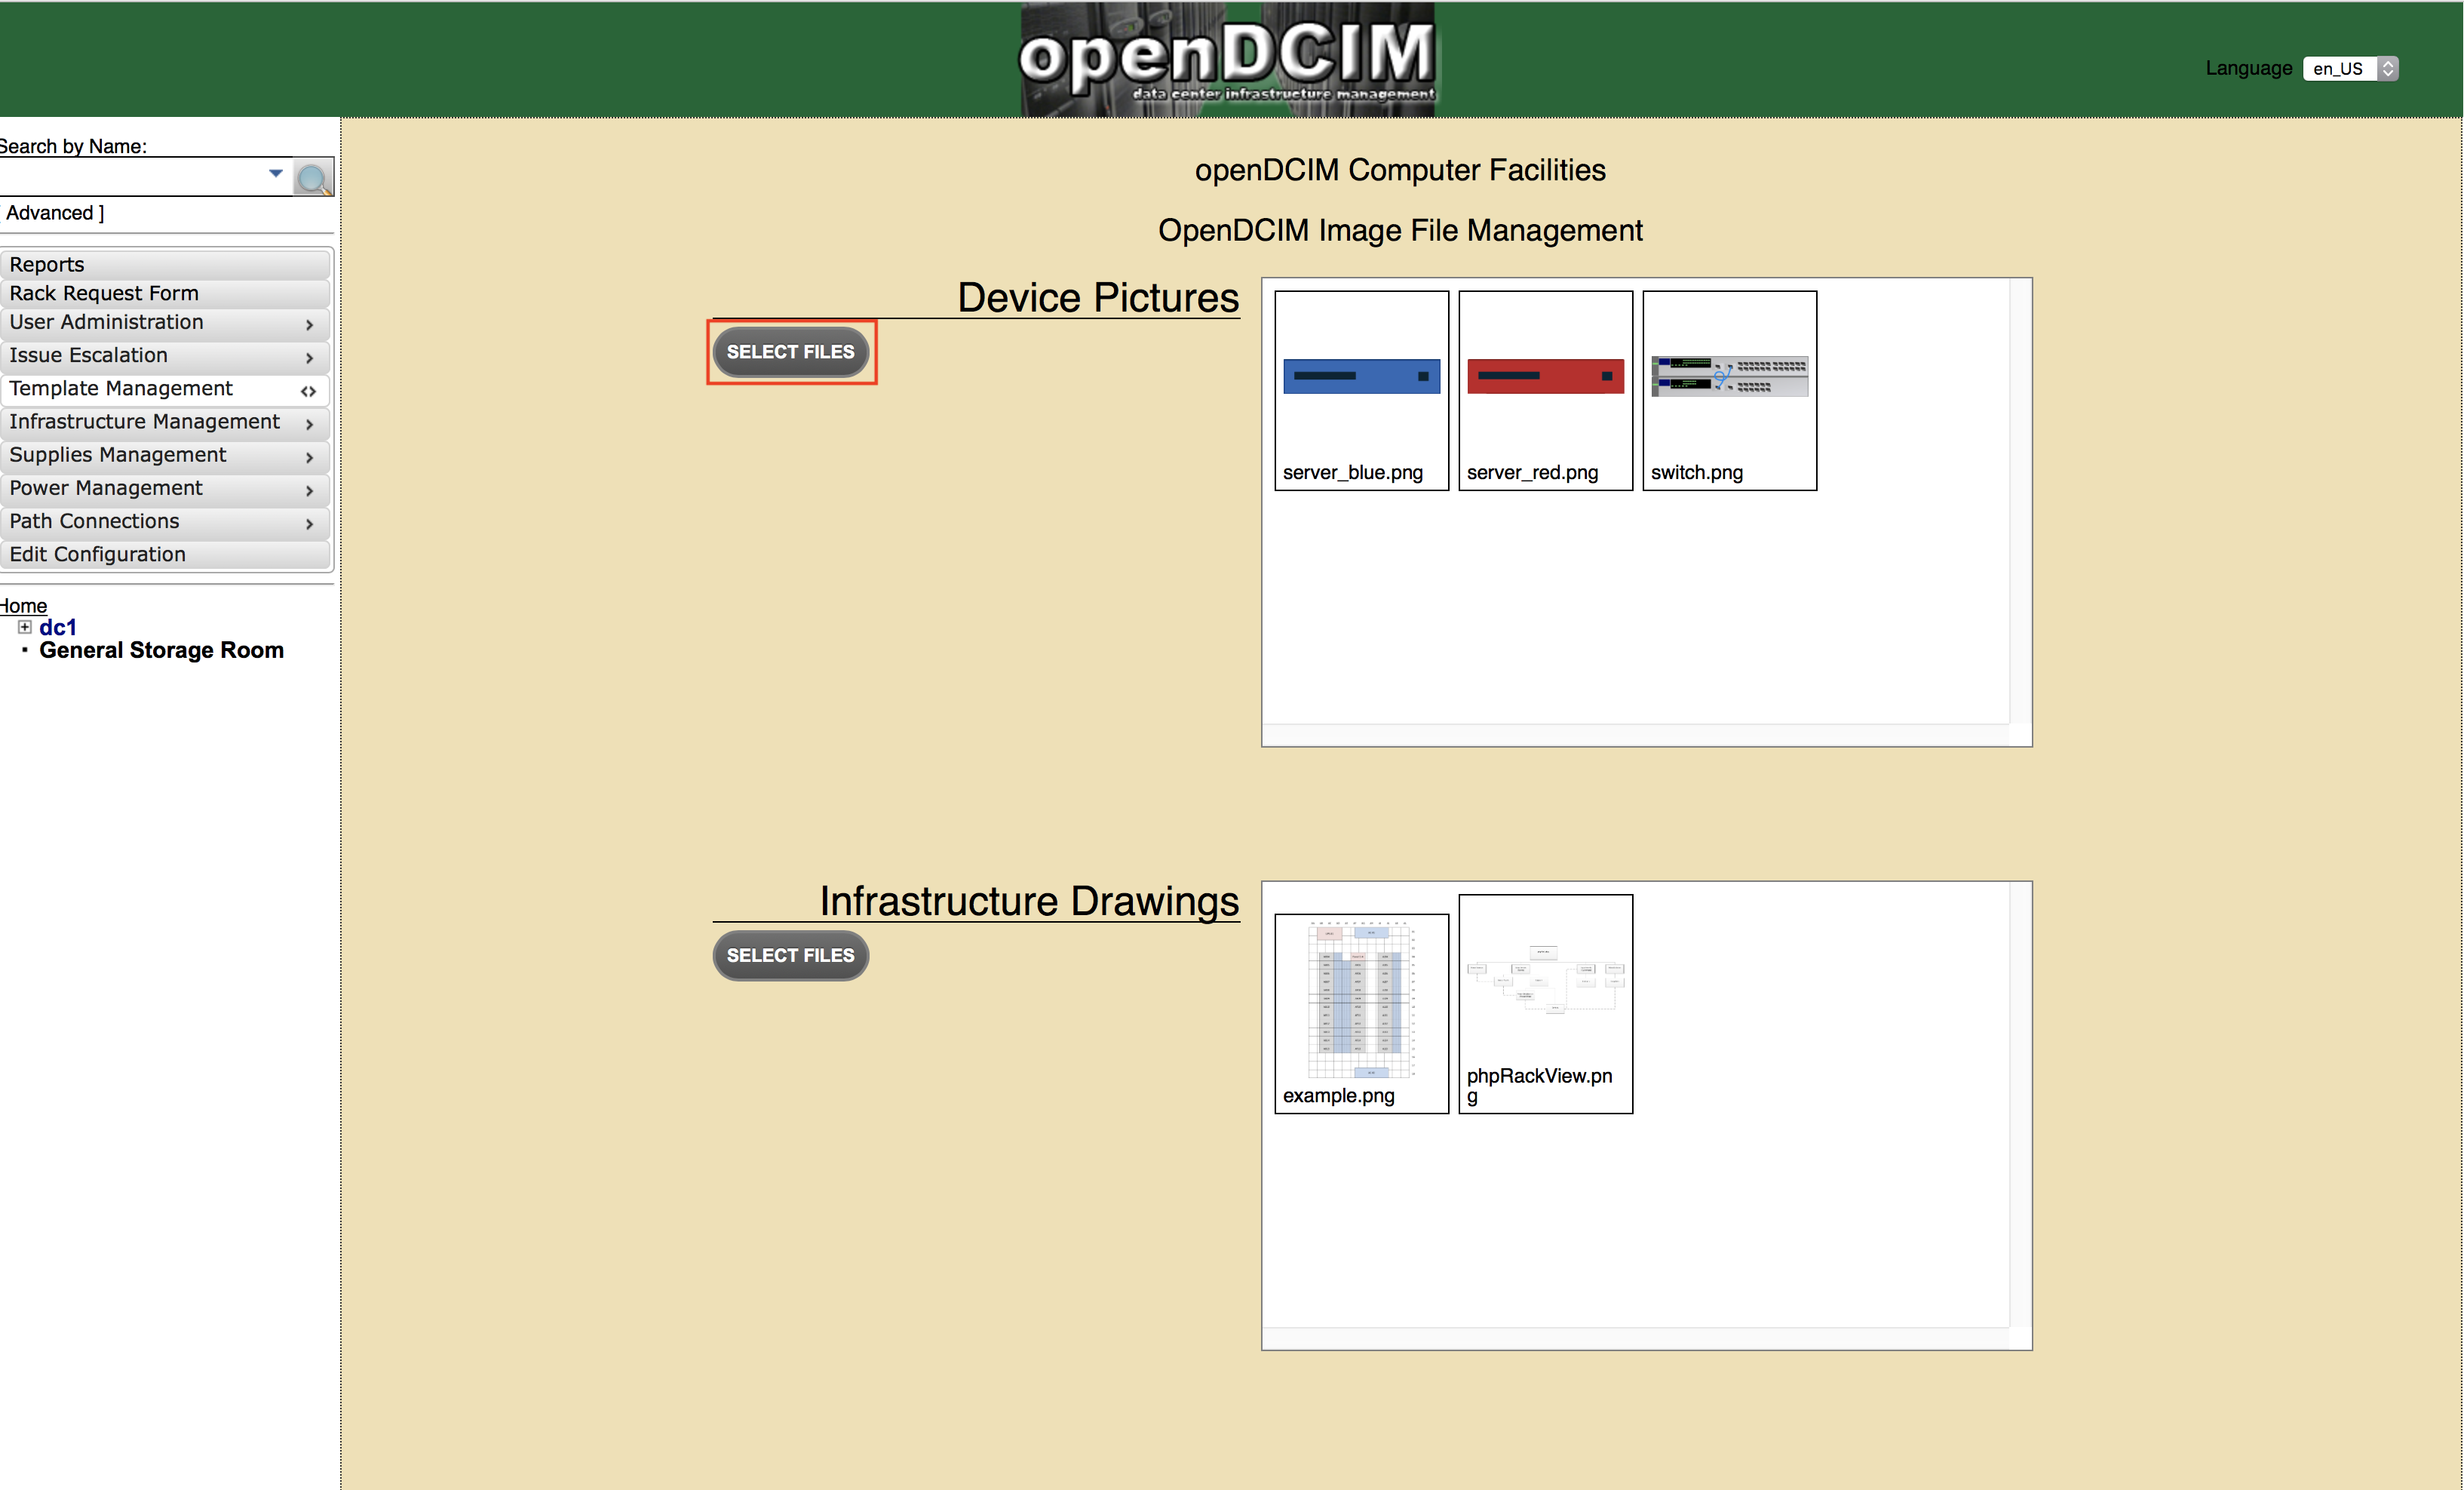
Task: Click Select Files under Infrastructure Drawings
Action: point(790,955)
